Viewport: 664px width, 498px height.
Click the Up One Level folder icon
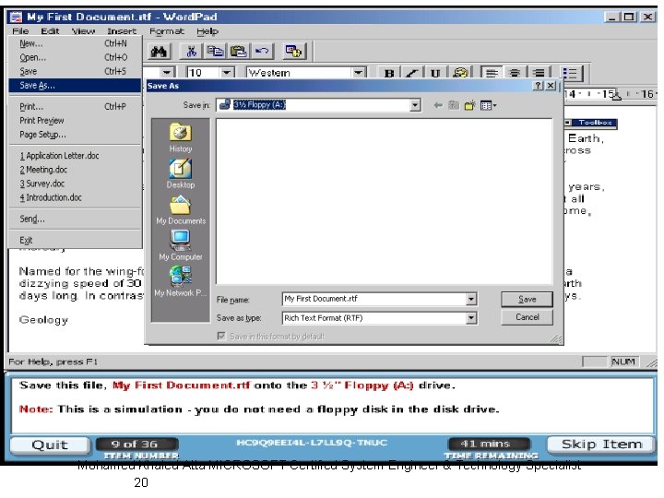pos(454,105)
